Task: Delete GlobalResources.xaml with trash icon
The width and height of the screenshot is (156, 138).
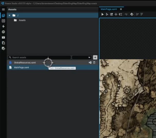Action: point(94,63)
